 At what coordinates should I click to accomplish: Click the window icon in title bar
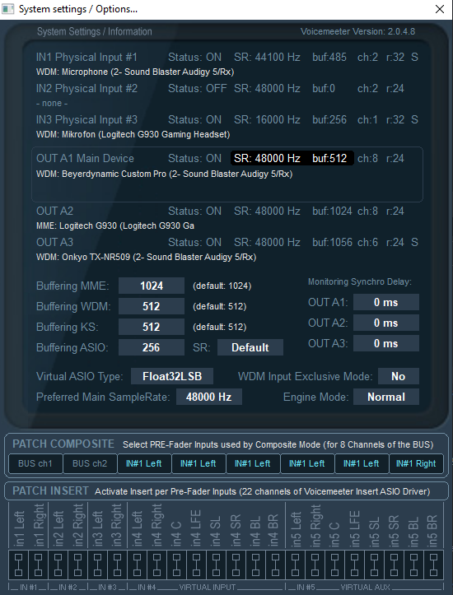(7, 9)
